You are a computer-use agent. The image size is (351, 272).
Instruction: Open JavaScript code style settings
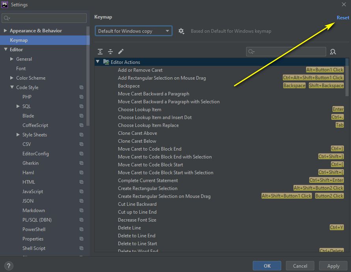pyautogui.click(x=33, y=192)
